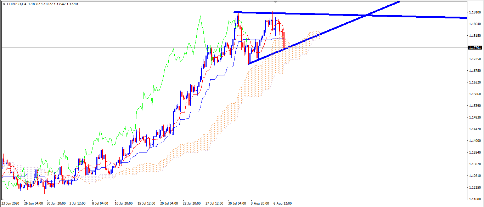484x207 pixels.
Task: Click time axis label 27 Jul 12:00
Action: [x=214, y=203]
